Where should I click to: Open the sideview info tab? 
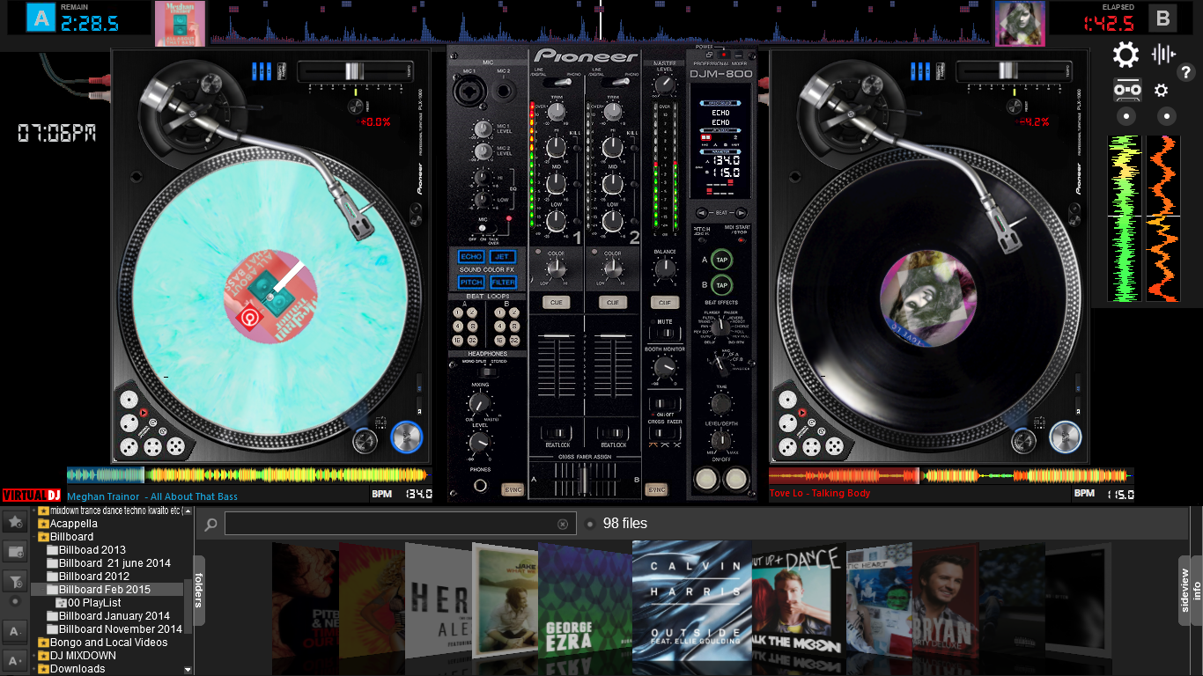pyautogui.click(x=1191, y=591)
